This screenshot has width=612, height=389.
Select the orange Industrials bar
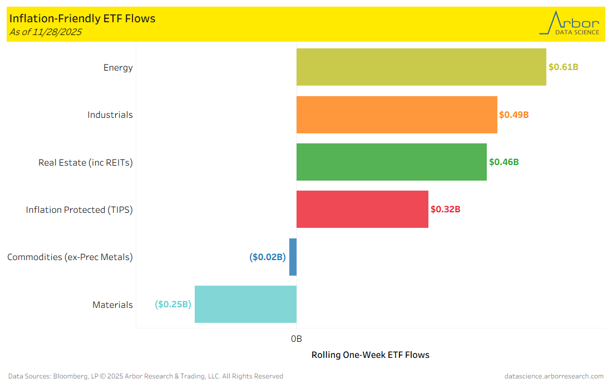pyautogui.click(x=397, y=115)
